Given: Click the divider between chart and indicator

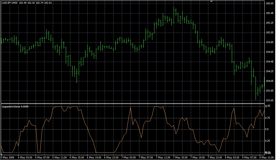Looking at the screenshot, I should point(132,103).
